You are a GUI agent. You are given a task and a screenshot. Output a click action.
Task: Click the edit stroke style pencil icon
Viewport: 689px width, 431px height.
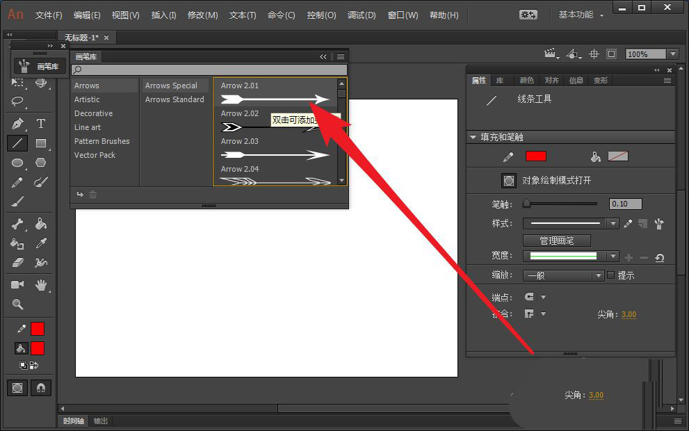(x=628, y=224)
